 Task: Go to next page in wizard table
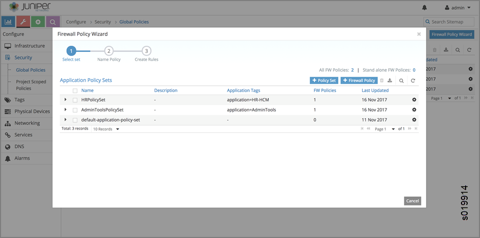point(410,129)
